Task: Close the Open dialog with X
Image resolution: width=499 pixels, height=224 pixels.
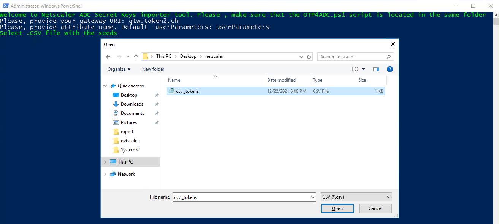Action: (x=393, y=44)
